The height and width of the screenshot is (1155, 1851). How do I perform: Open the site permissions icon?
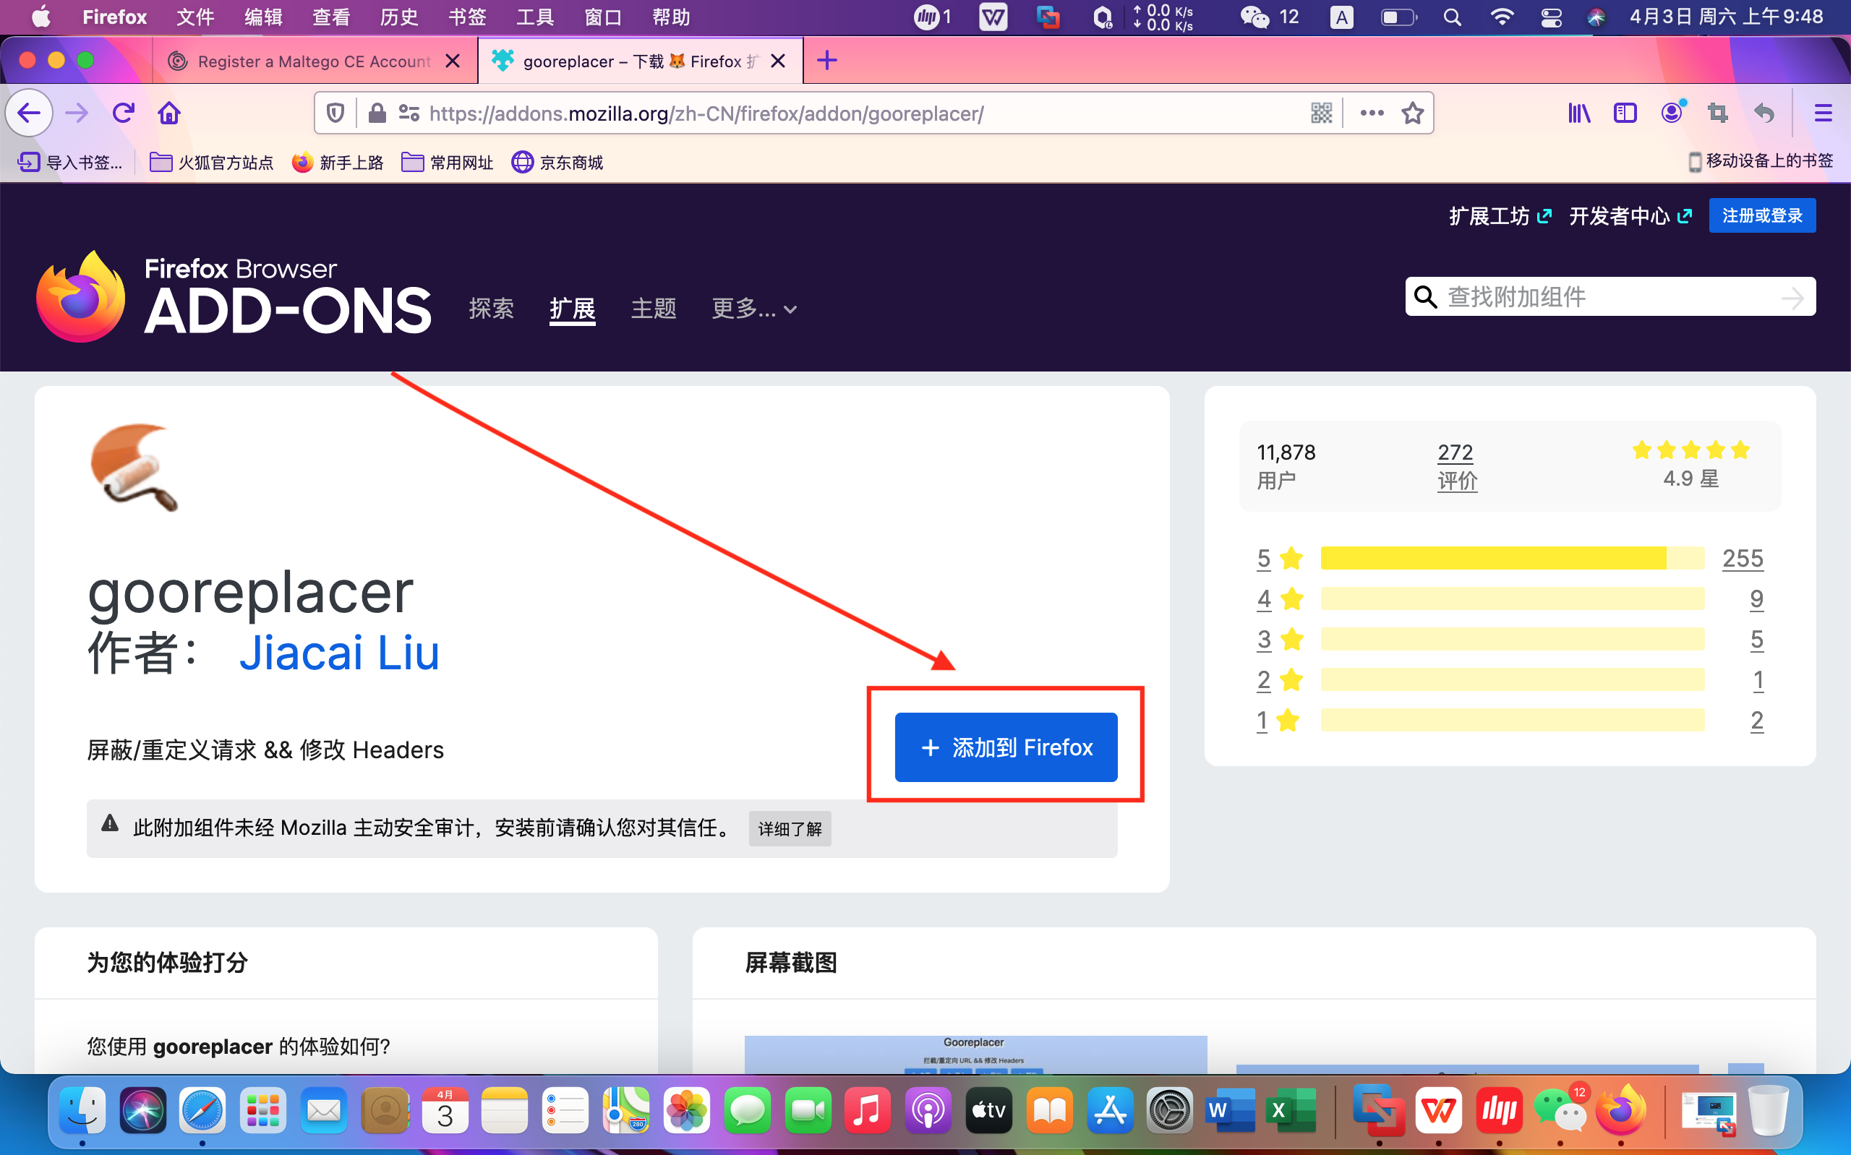[409, 113]
